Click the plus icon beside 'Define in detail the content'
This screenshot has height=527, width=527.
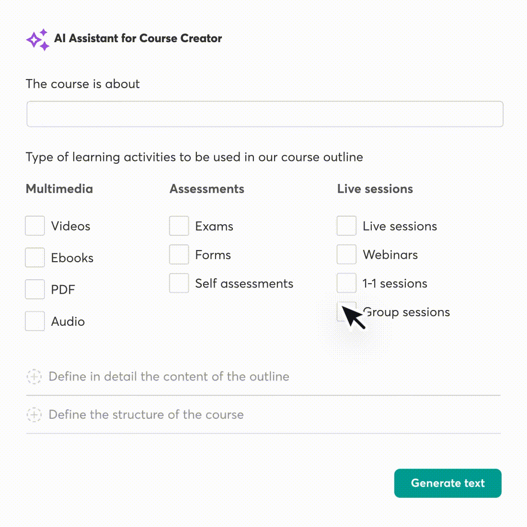34,377
